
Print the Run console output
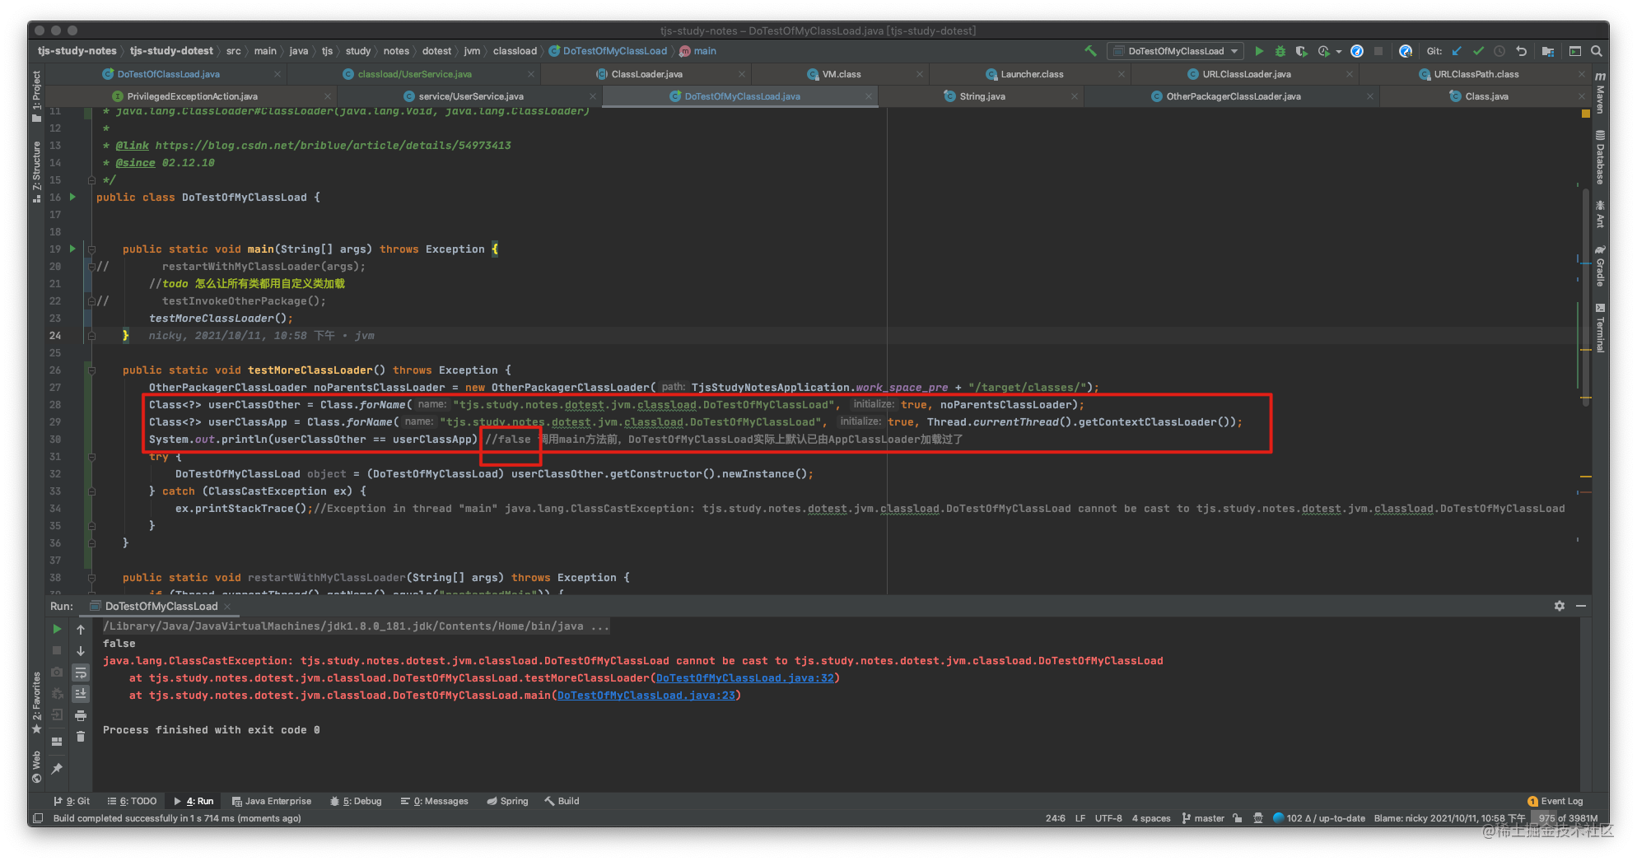pyautogui.click(x=81, y=715)
